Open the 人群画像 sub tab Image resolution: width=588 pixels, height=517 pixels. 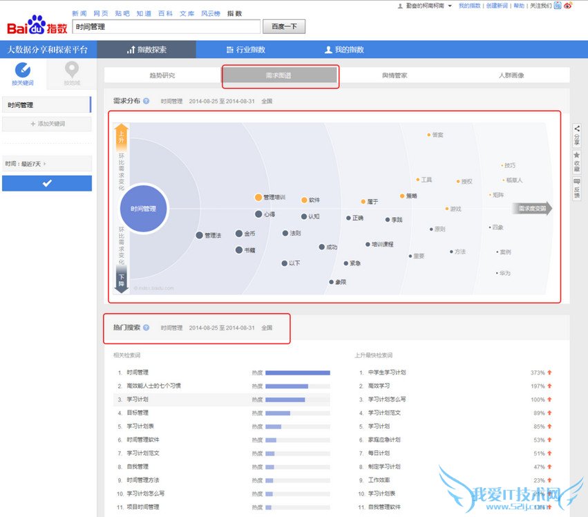click(x=511, y=75)
